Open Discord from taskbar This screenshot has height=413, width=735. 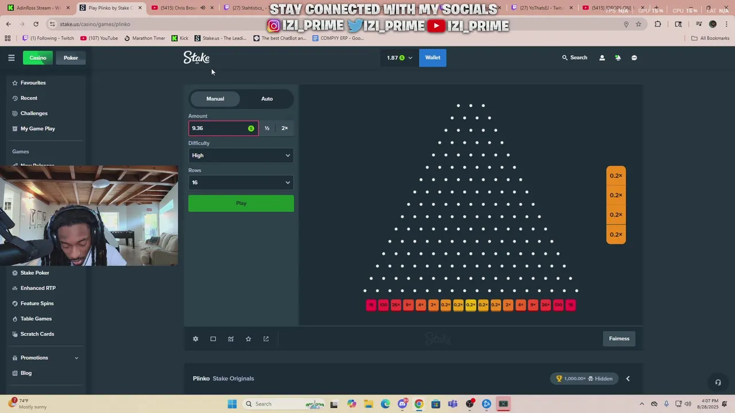coord(402,404)
